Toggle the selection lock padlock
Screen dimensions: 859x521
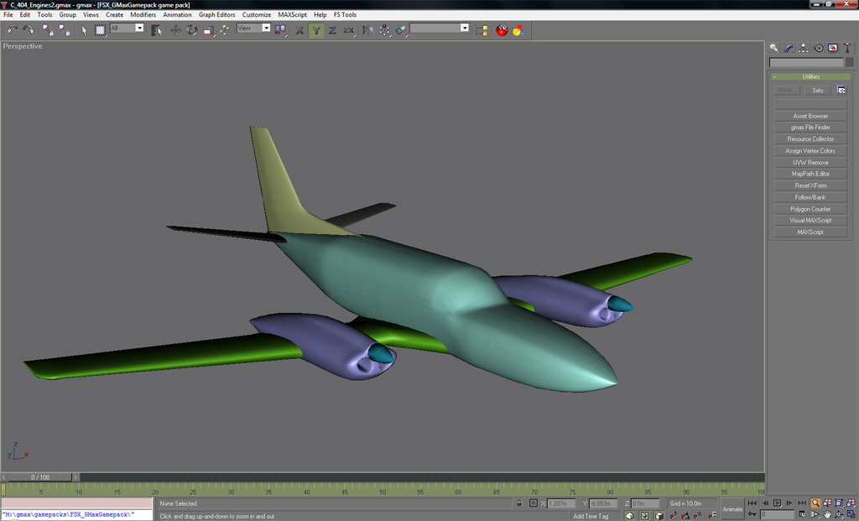click(x=519, y=503)
